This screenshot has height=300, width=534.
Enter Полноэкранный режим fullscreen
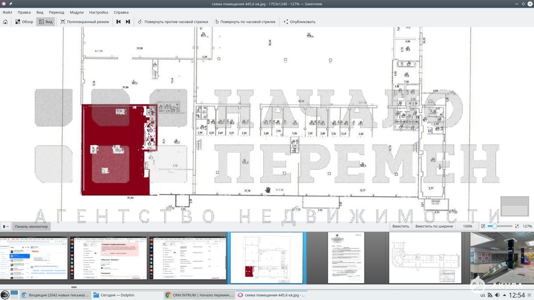[x=85, y=21]
